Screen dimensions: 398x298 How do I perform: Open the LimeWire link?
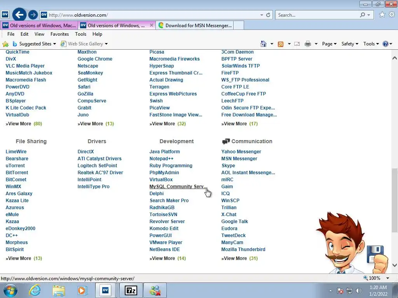16,152
